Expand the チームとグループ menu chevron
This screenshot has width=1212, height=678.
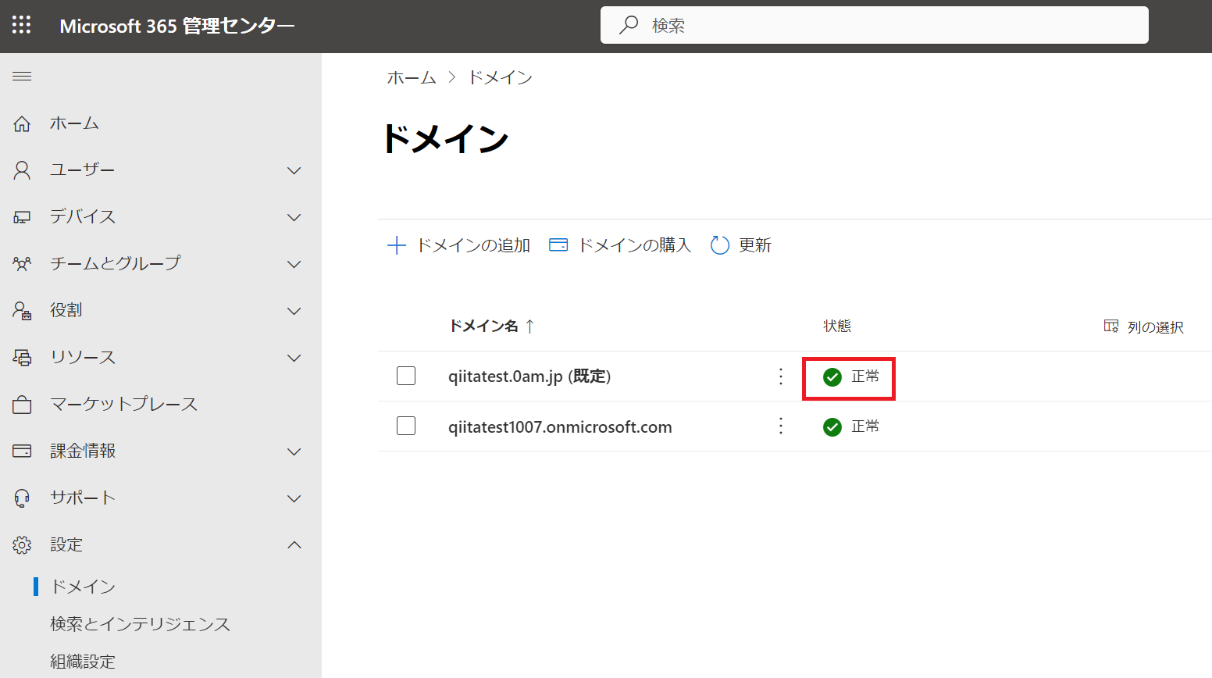[x=294, y=264]
